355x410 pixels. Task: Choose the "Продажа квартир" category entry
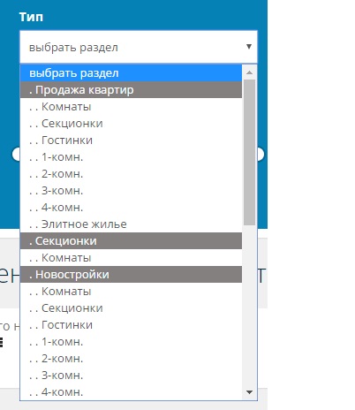[x=131, y=90]
